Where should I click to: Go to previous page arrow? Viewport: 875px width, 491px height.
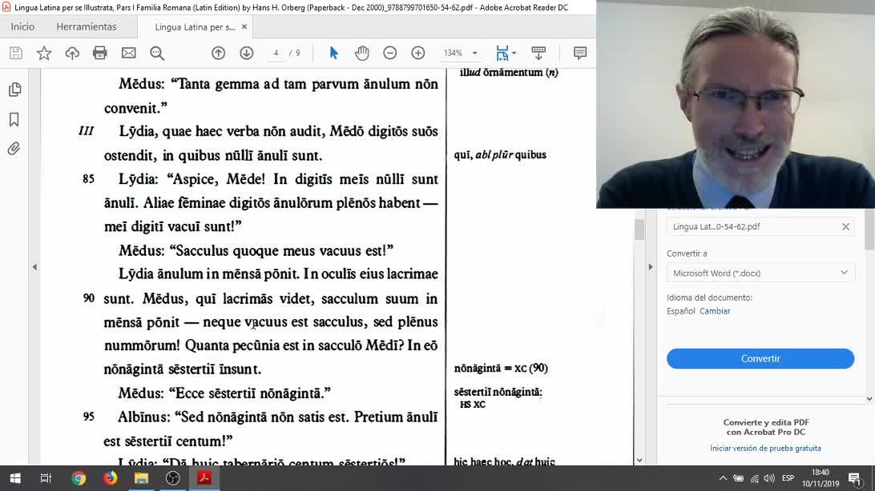(218, 53)
